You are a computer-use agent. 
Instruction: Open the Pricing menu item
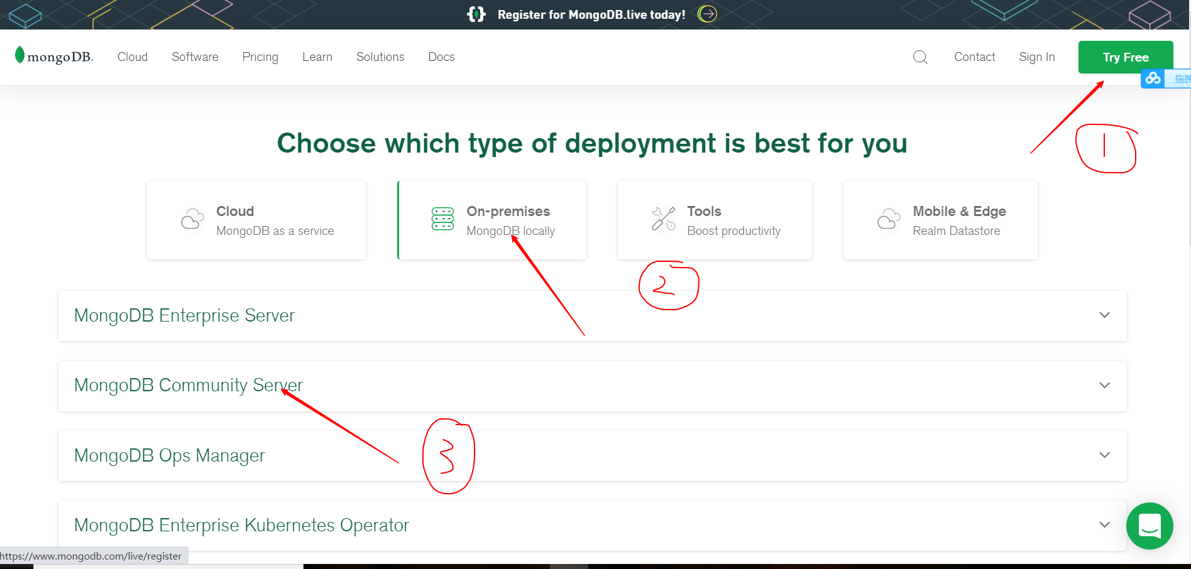tap(260, 57)
